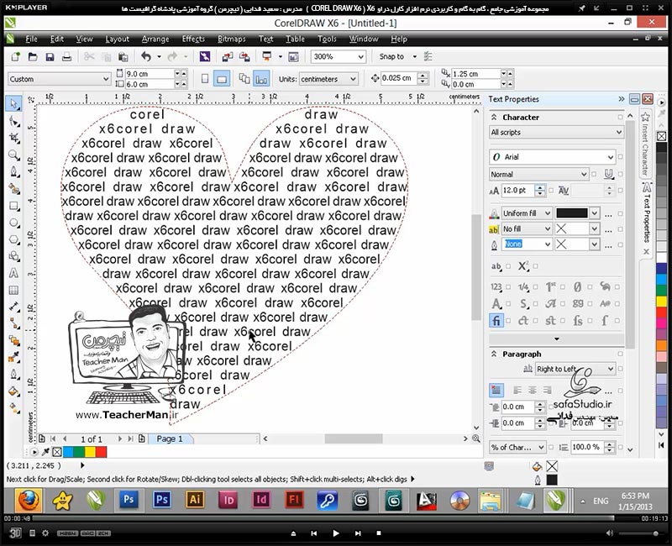
Task: Open the Custom page size dropdown
Action: [x=106, y=79]
